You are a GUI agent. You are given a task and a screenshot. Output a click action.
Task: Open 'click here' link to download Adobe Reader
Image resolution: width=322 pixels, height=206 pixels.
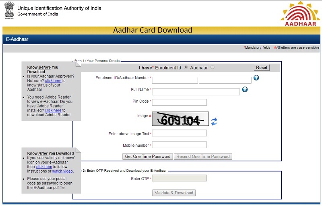[53, 110]
